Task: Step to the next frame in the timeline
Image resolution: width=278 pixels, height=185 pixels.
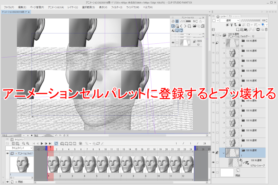Action: [46, 143]
